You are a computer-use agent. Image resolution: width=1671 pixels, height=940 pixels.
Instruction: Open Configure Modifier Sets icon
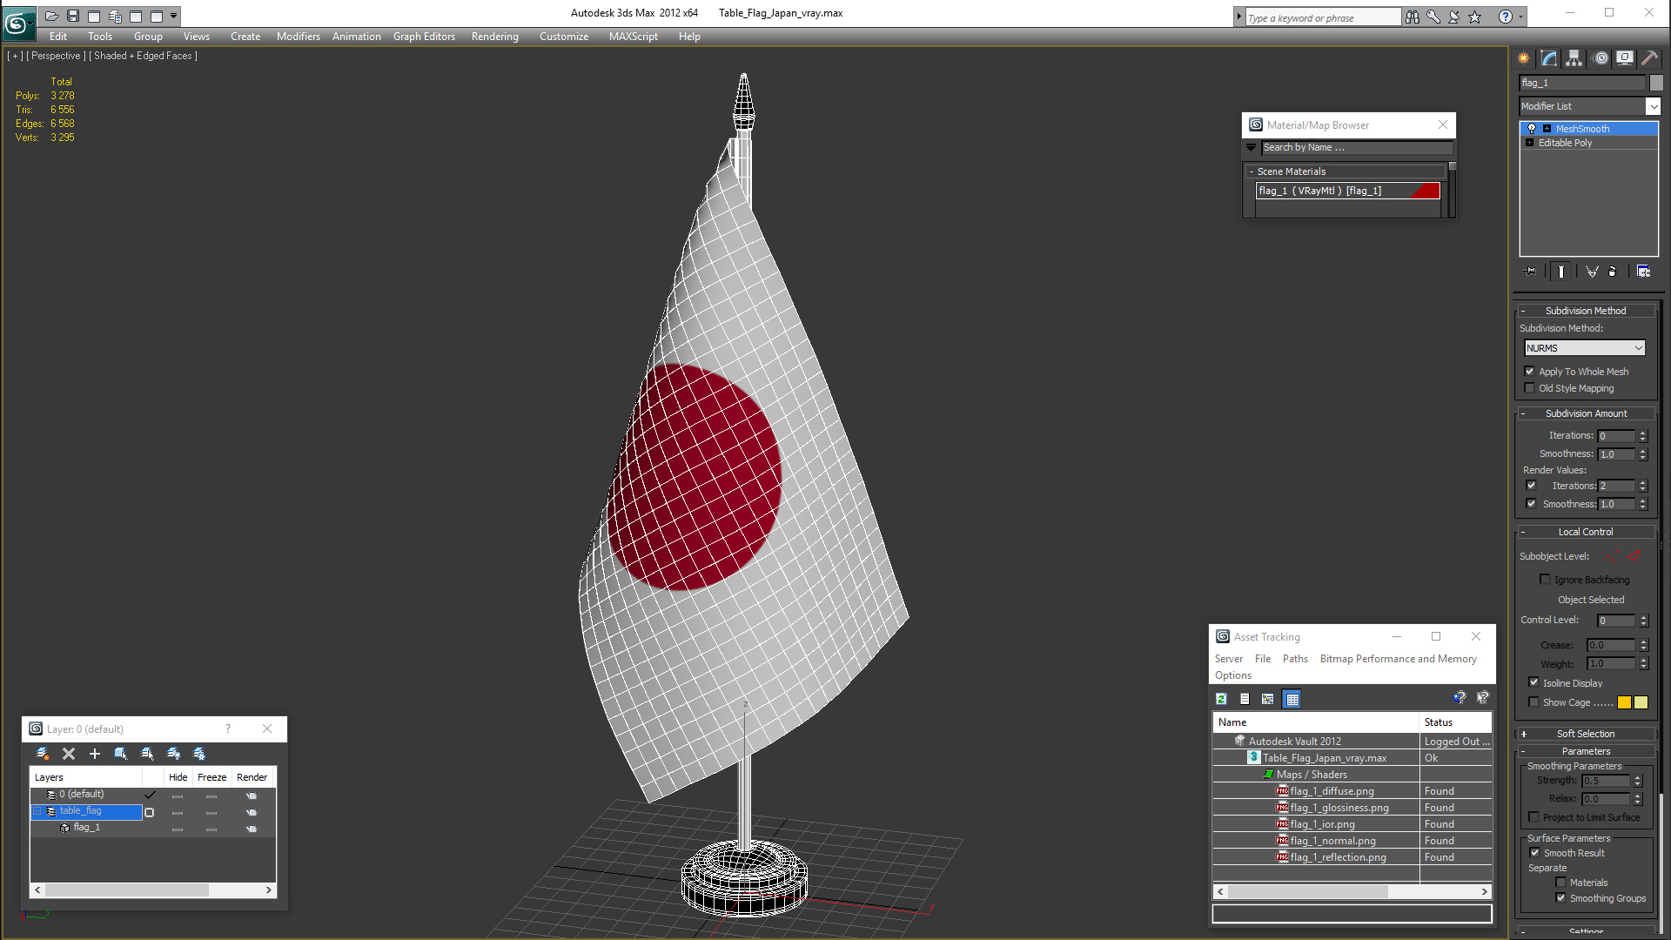pyautogui.click(x=1643, y=272)
